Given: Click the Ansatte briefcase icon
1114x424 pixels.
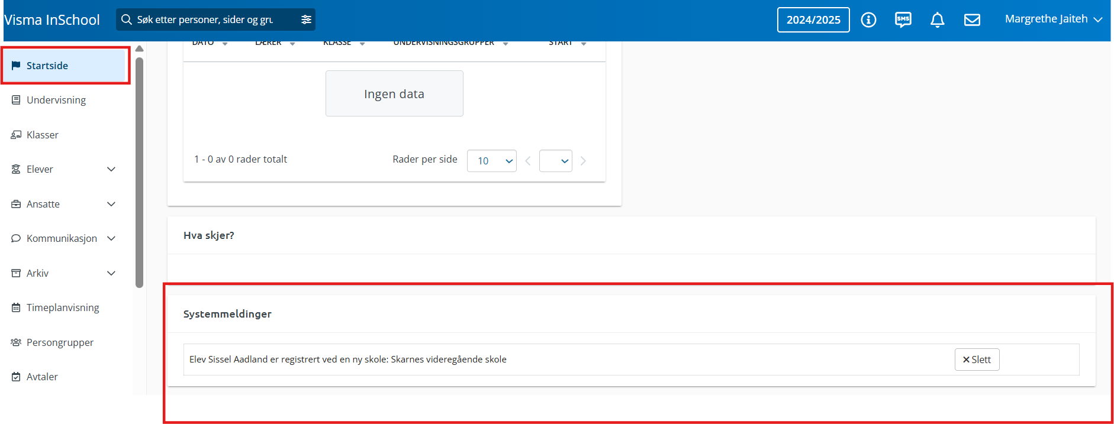Looking at the screenshot, I should (16, 204).
